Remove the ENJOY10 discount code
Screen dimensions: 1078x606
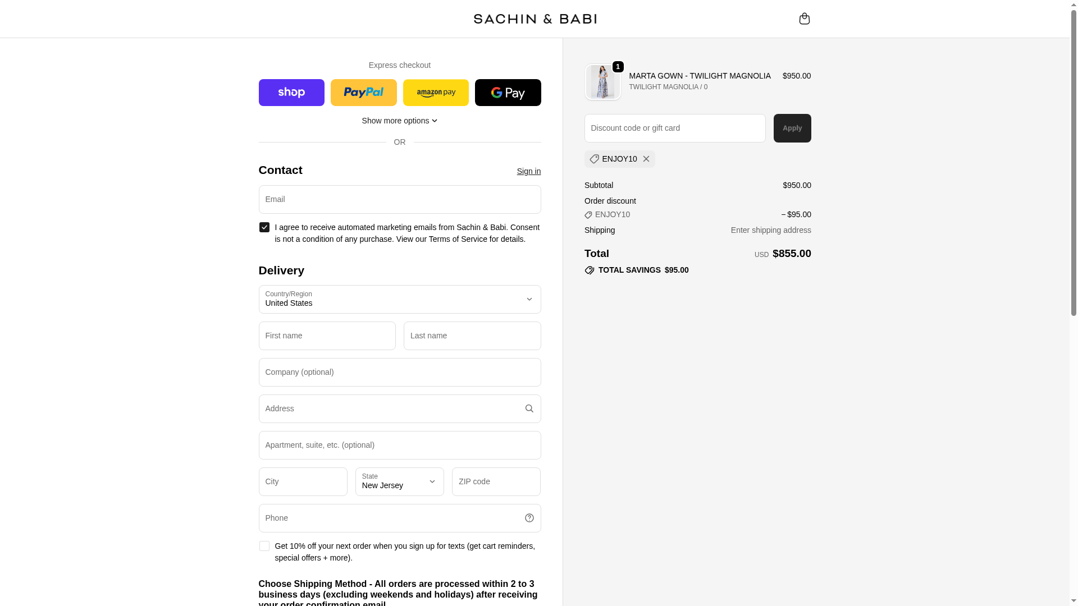(646, 159)
